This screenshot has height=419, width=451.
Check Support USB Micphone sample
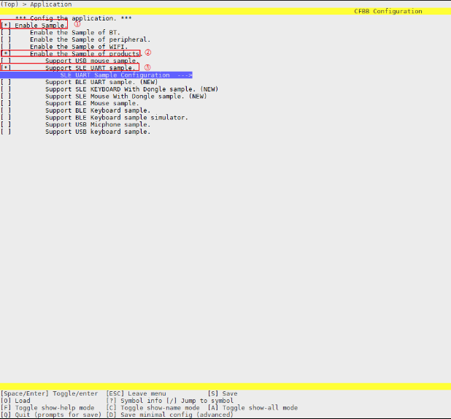pyautogui.click(x=6, y=125)
